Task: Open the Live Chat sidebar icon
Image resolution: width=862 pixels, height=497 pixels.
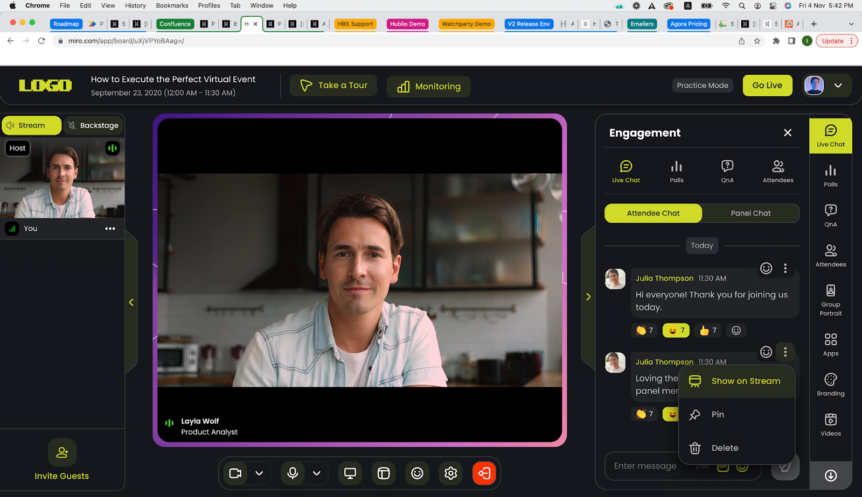Action: click(830, 136)
